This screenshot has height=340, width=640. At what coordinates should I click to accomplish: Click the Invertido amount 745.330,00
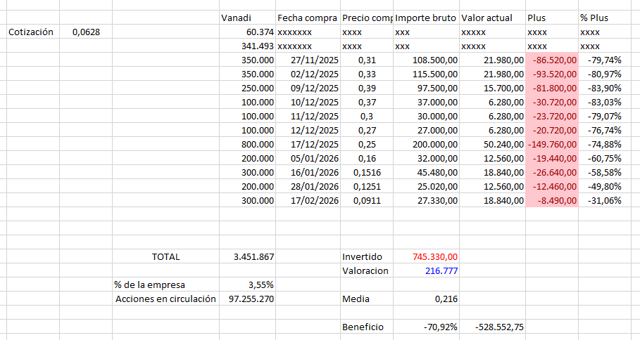(x=426, y=256)
